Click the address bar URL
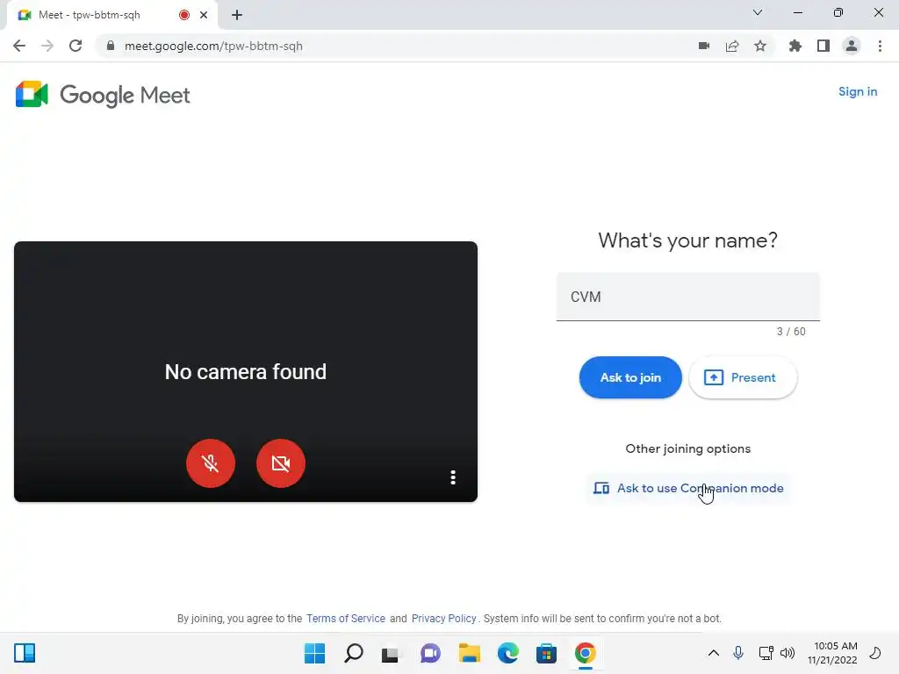Image resolution: width=899 pixels, height=674 pixels. 213,46
